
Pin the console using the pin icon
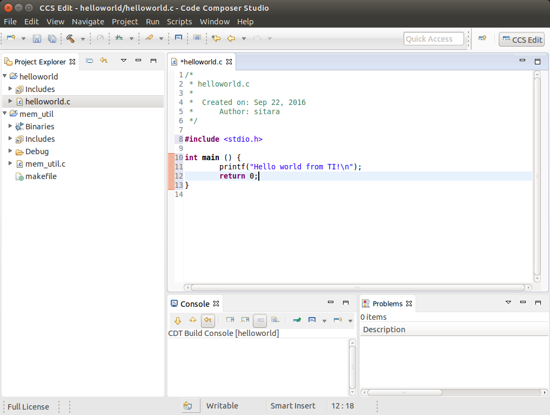click(x=297, y=320)
